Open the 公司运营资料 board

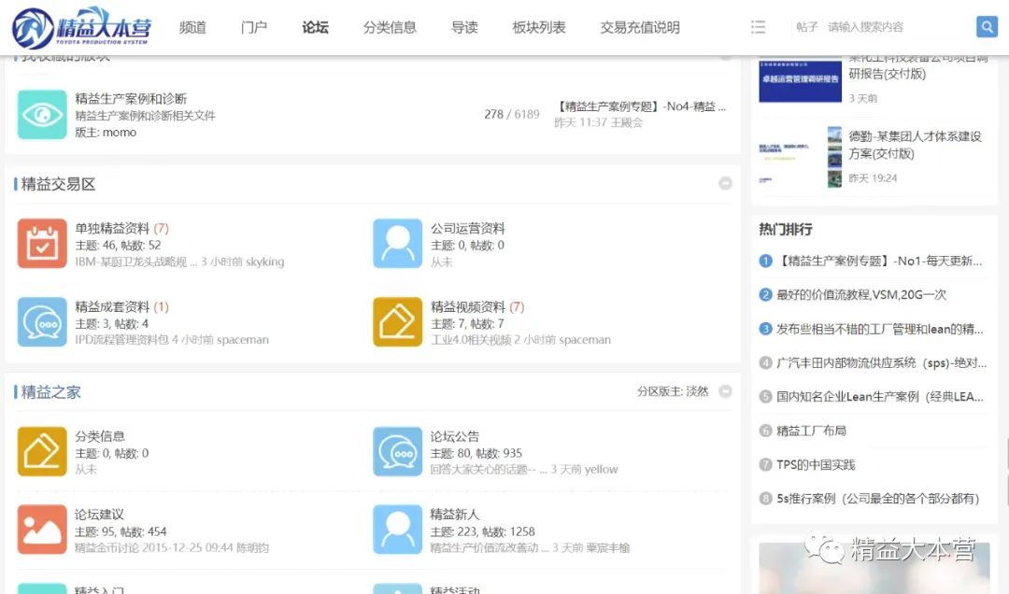tap(468, 229)
